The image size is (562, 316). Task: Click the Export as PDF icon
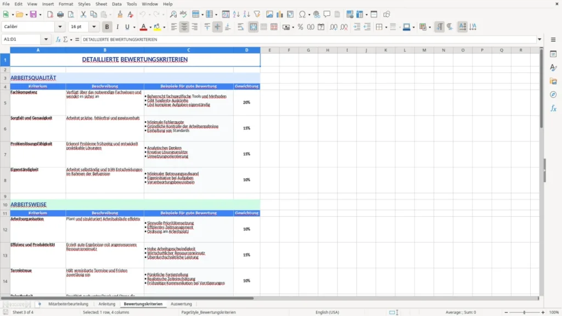pos(50,14)
